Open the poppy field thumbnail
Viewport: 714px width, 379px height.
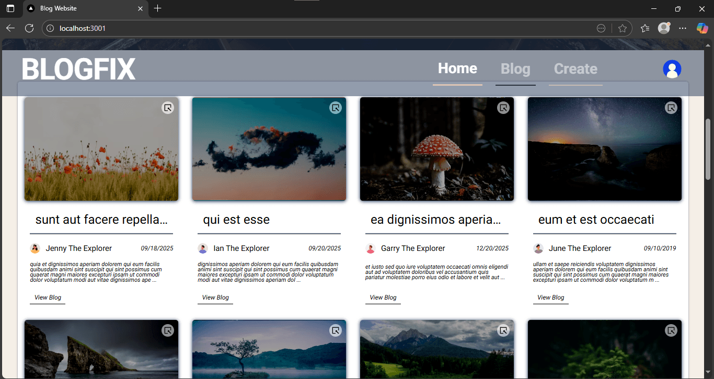pos(101,149)
